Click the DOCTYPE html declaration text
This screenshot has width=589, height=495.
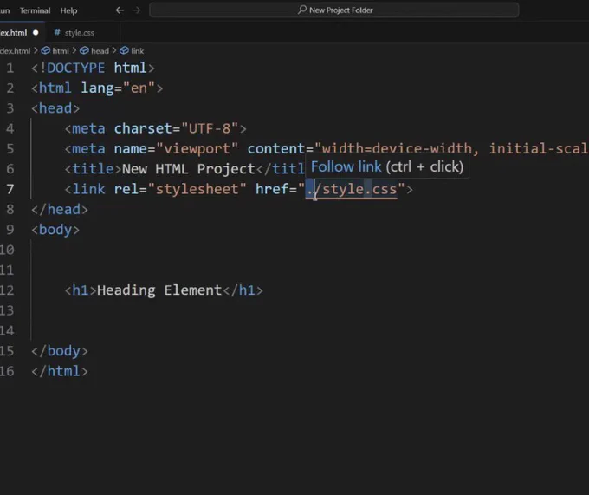93,68
